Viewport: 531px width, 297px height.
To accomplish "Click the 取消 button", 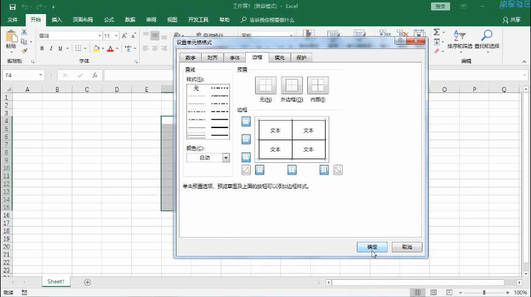I will click(x=407, y=247).
